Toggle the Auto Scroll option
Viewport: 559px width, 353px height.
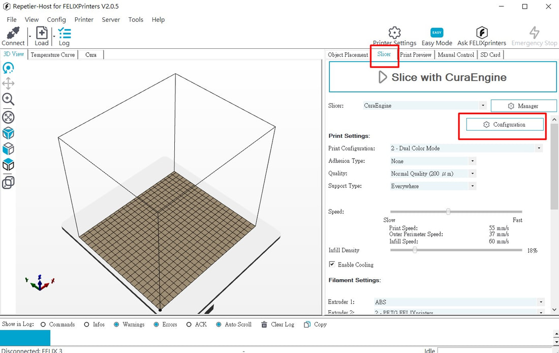[x=219, y=325]
